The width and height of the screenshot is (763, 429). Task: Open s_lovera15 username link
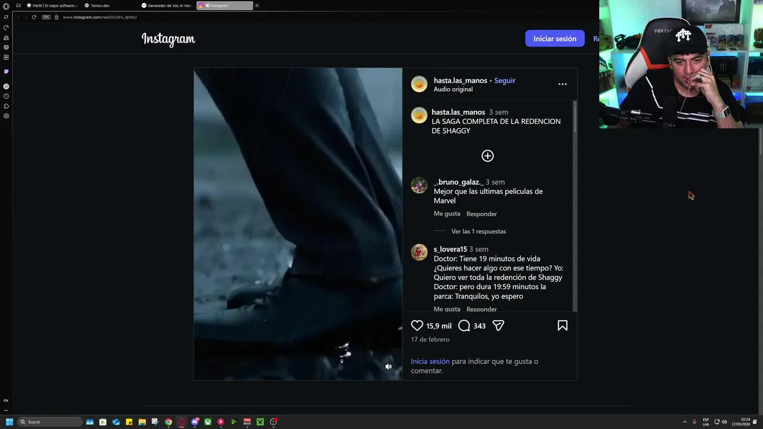pos(450,249)
